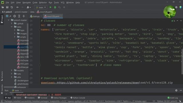Open the Window menu

70,3
